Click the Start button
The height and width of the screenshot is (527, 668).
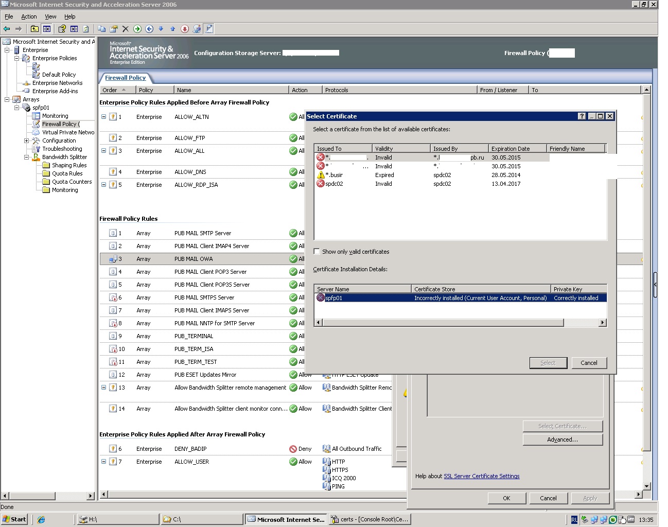[14, 519]
